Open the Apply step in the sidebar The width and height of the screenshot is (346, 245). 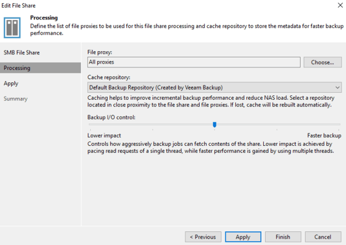pos(11,84)
